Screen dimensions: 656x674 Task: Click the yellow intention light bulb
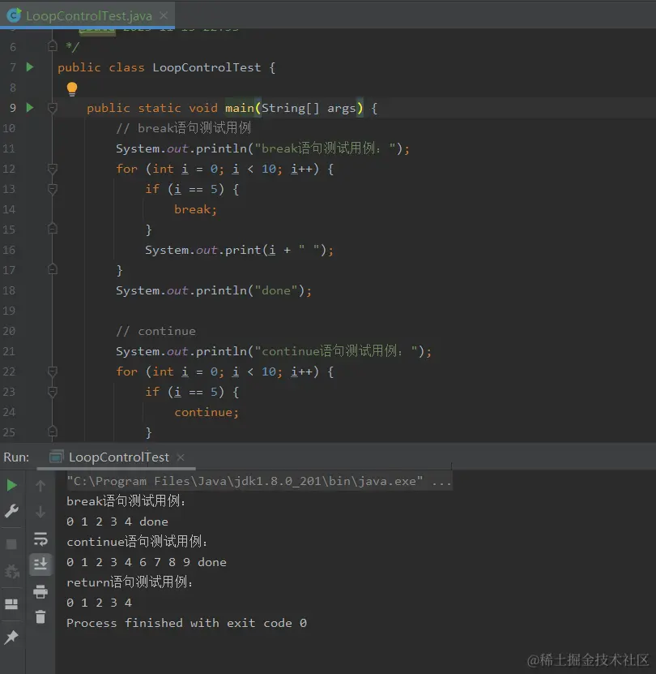(x=72, y=89)
